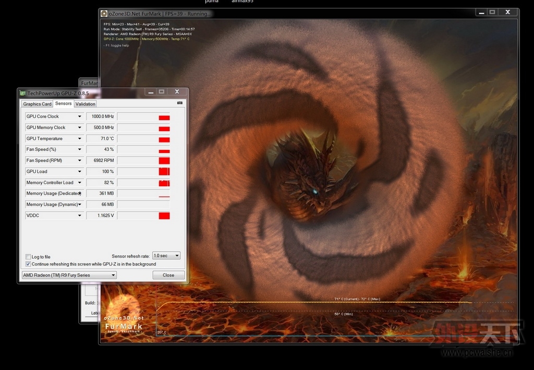Click the Close button in GPU-Z
Screen dimensions: 534x370
pos(168,275)
